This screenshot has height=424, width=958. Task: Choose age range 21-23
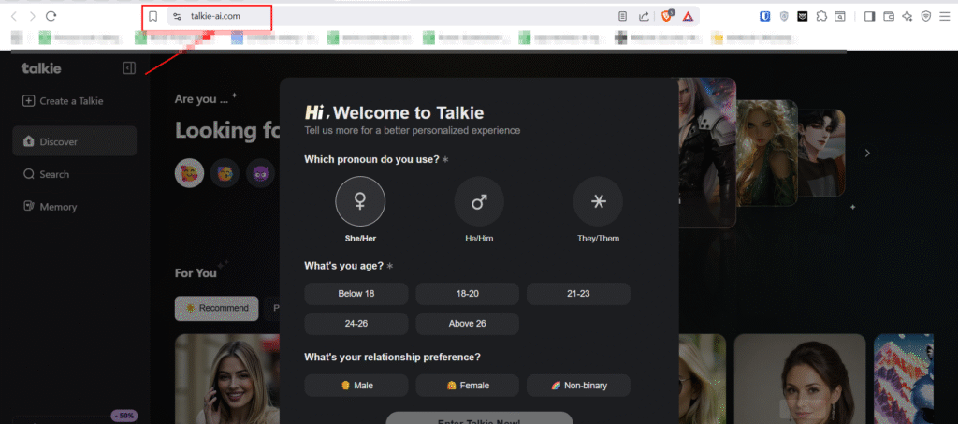point(578,294)
